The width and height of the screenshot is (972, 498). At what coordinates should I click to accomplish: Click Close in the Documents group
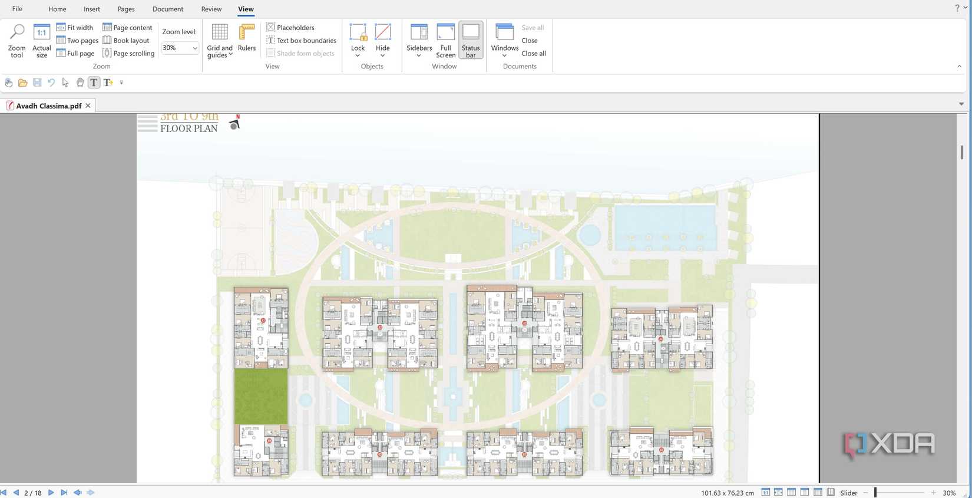tap(530, 41)
